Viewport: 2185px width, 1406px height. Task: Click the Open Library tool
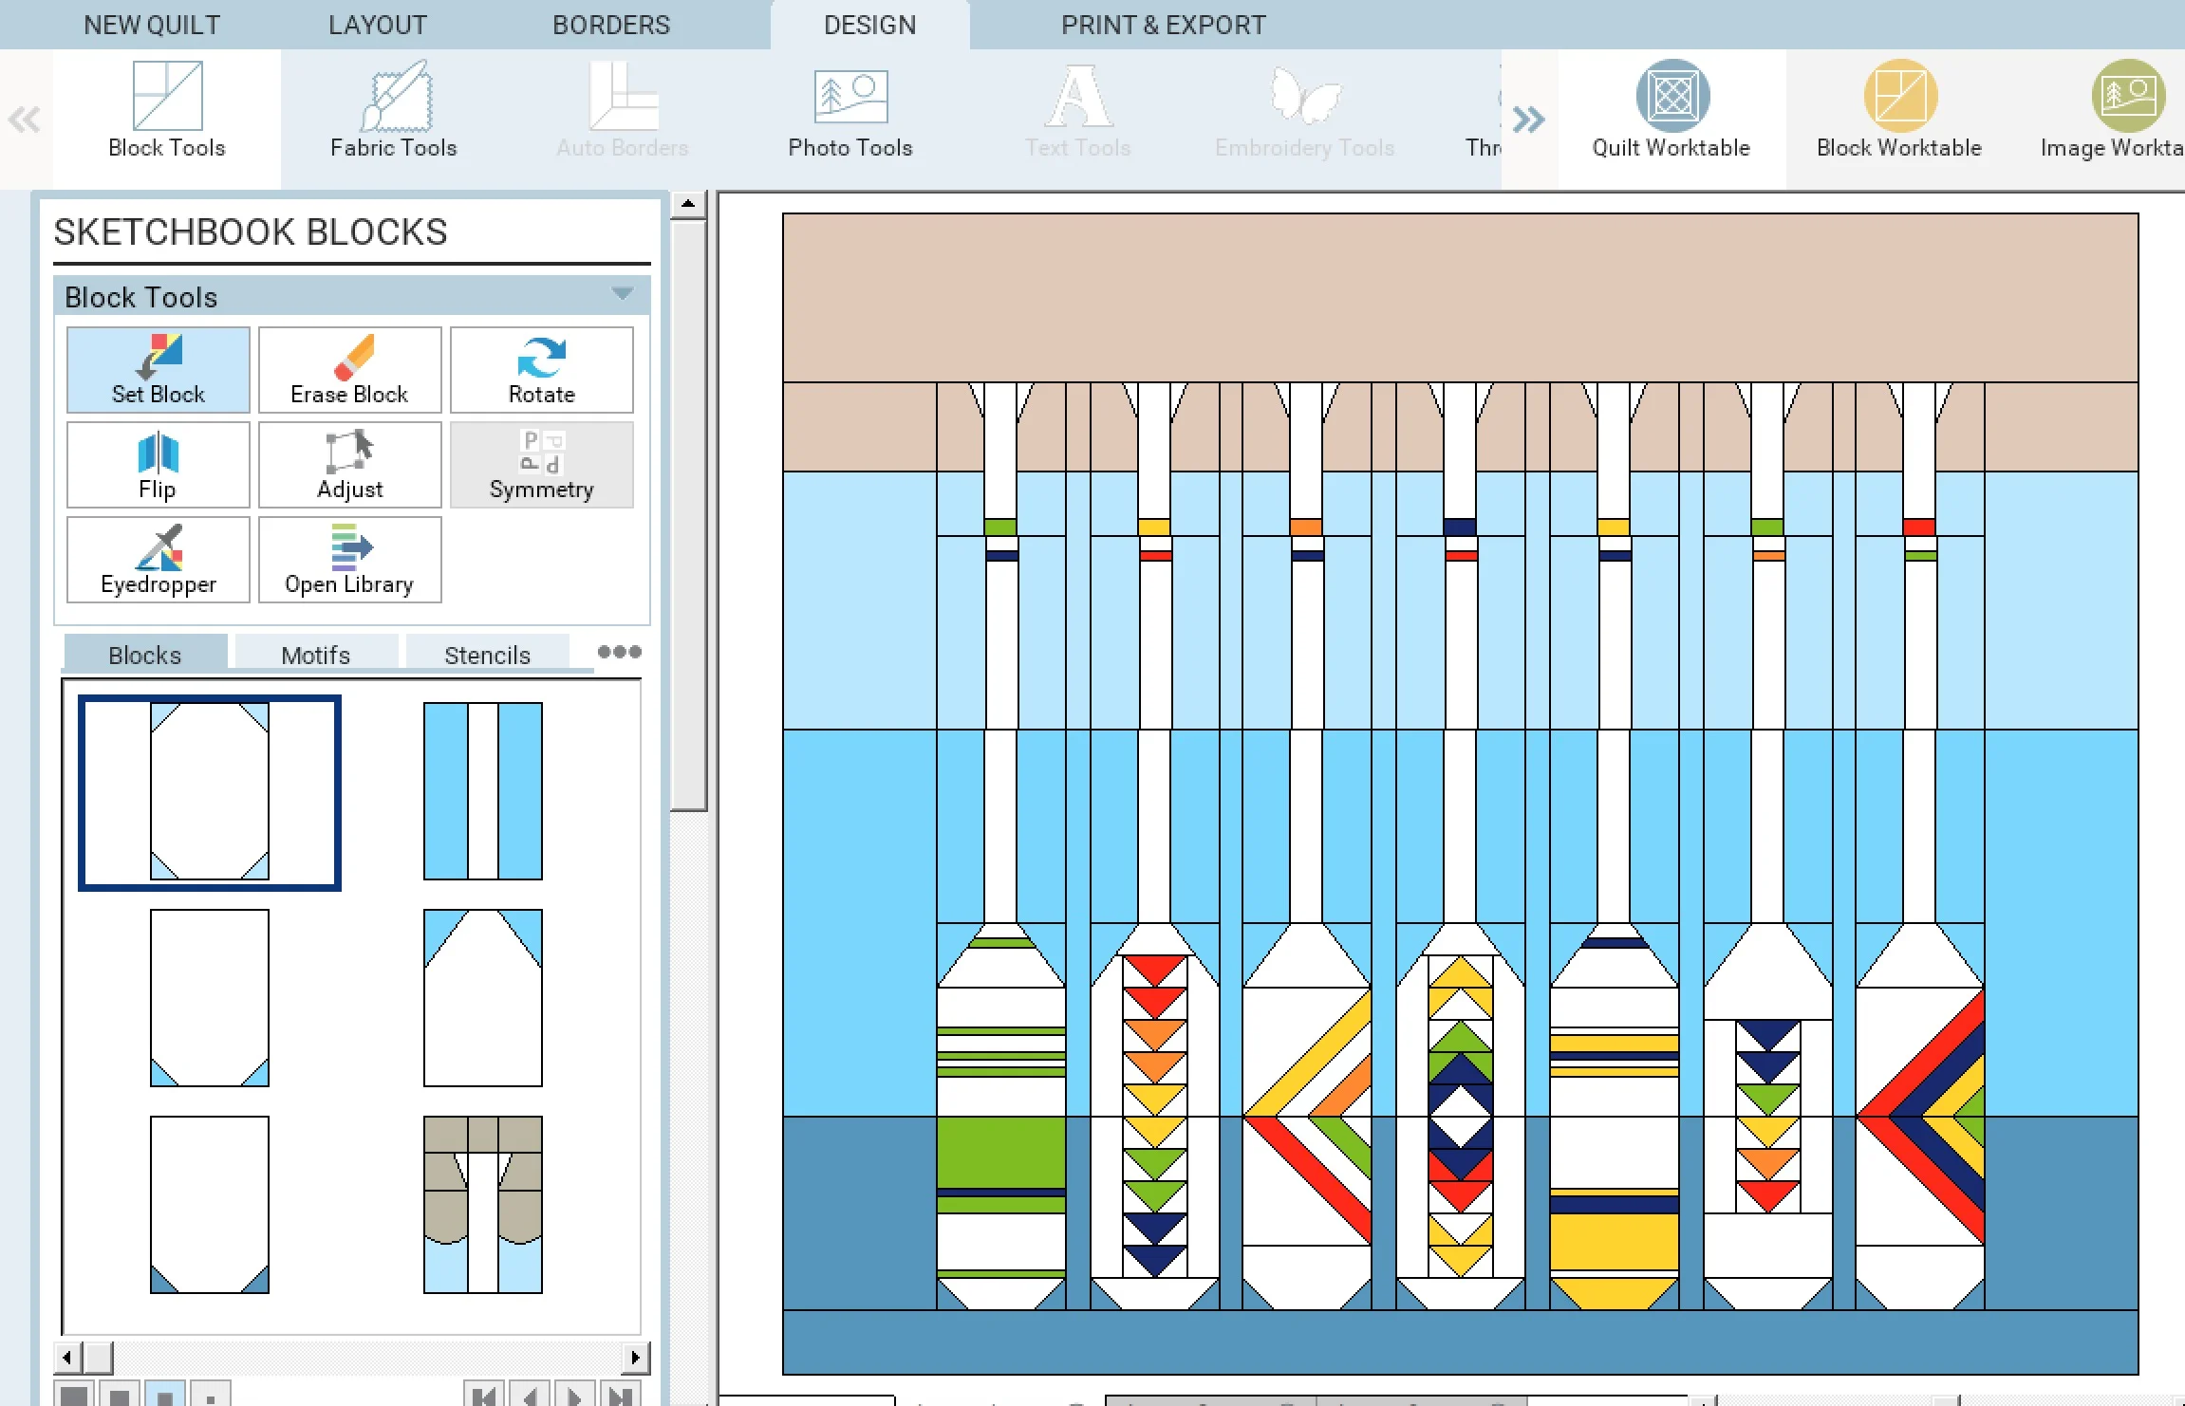(x=349, y=560)
